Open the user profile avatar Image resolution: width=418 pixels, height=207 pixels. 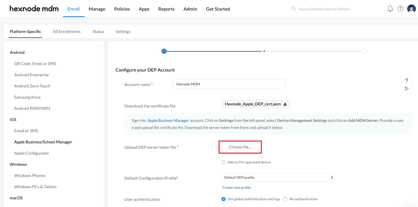[411, 9]
